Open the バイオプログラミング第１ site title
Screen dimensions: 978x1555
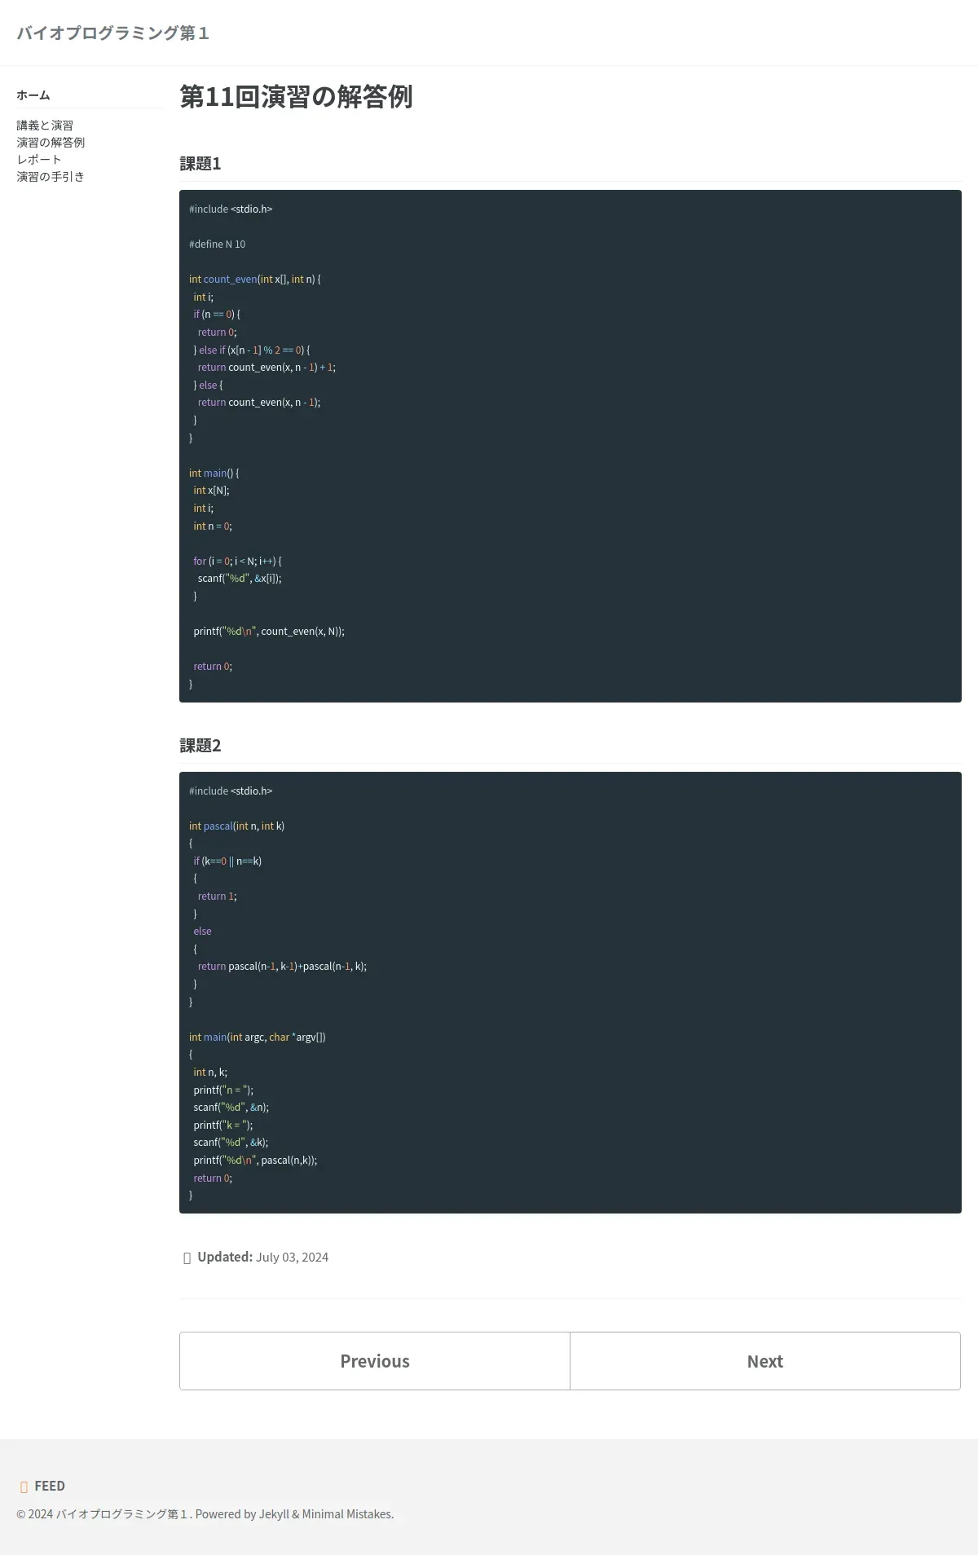(112, 33)
